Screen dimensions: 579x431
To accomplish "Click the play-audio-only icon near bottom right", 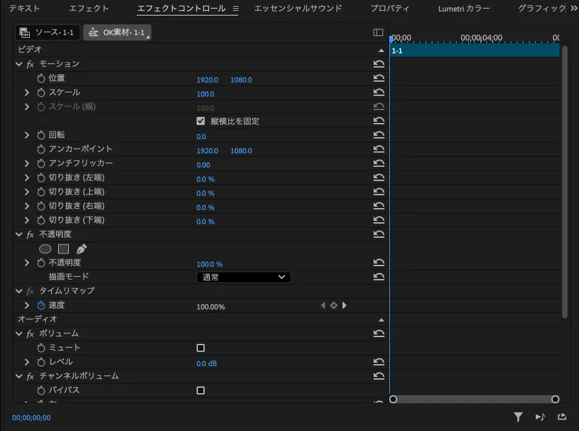I will (x=540, y=417).
